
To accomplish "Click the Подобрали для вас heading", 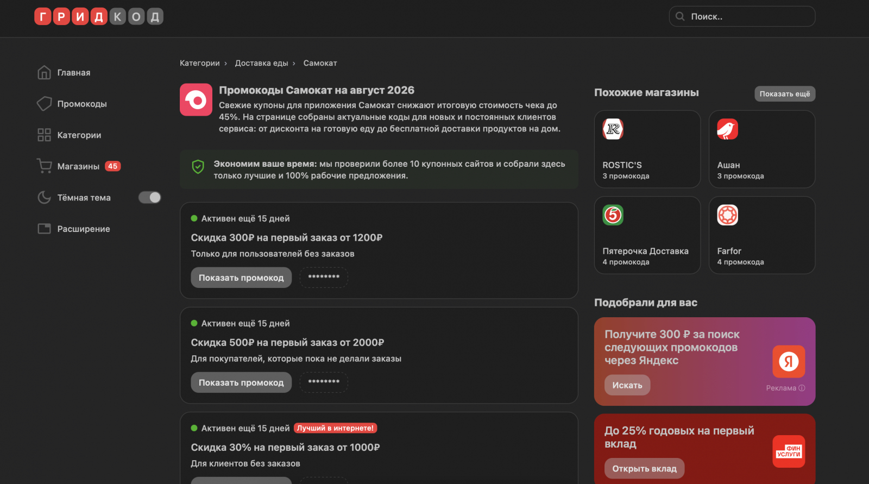I will 646,303.
